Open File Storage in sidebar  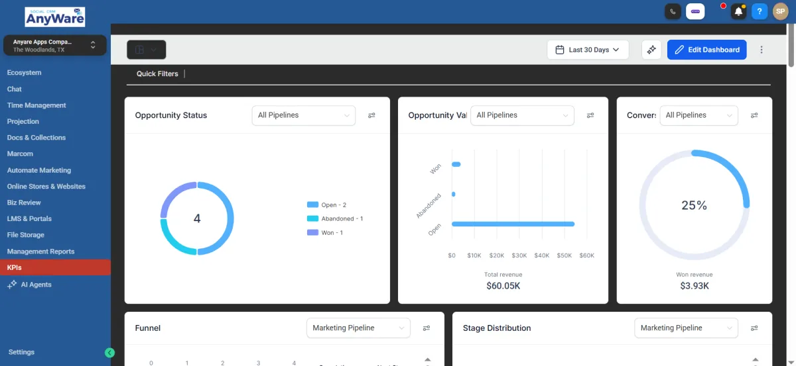pos(26,235)
